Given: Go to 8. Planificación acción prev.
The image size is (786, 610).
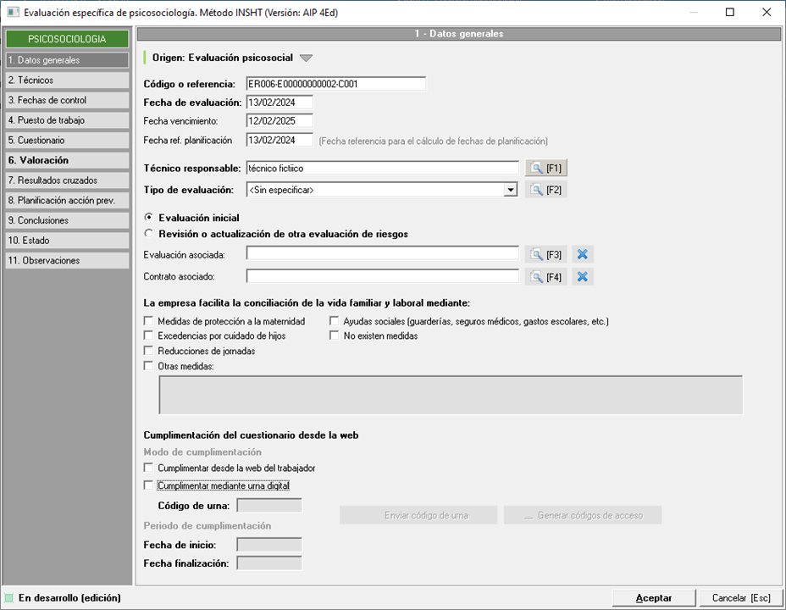Looking at the screenshot, I should pos(66,201).
